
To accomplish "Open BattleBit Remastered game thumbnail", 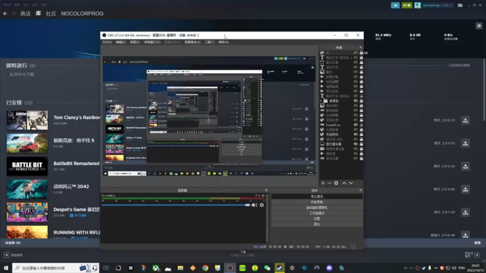I will click(x=27, y=166).
